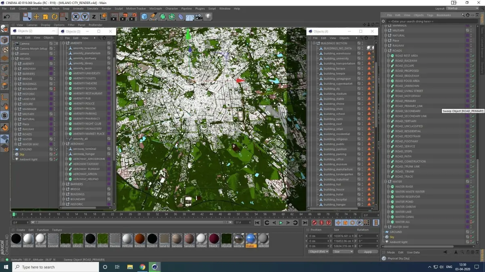Toggle X-axis lock button
This screenshot has height=272, width=485.
(x=76, y=17)
